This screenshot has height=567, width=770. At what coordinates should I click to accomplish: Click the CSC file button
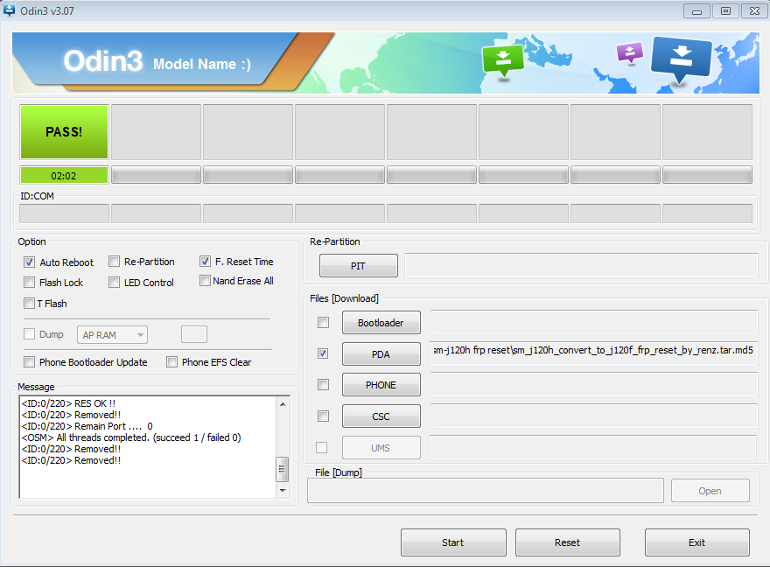[x=381, y=416]
